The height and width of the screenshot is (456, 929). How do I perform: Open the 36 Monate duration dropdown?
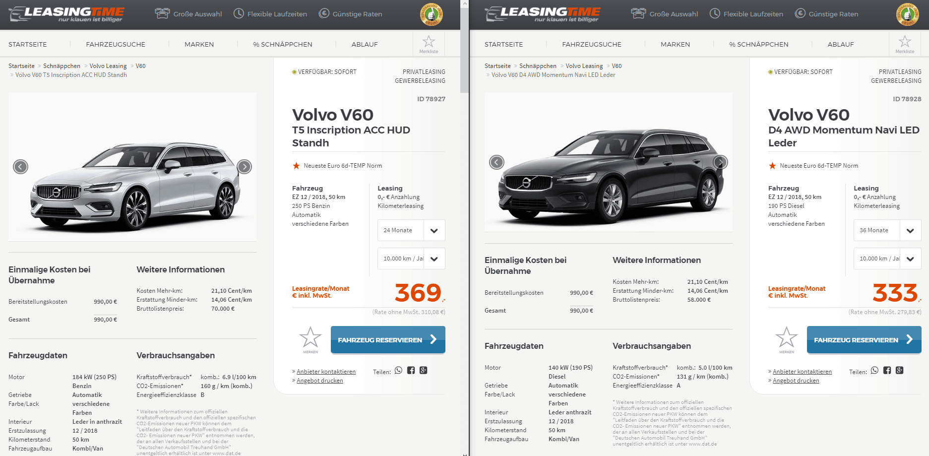887,230
